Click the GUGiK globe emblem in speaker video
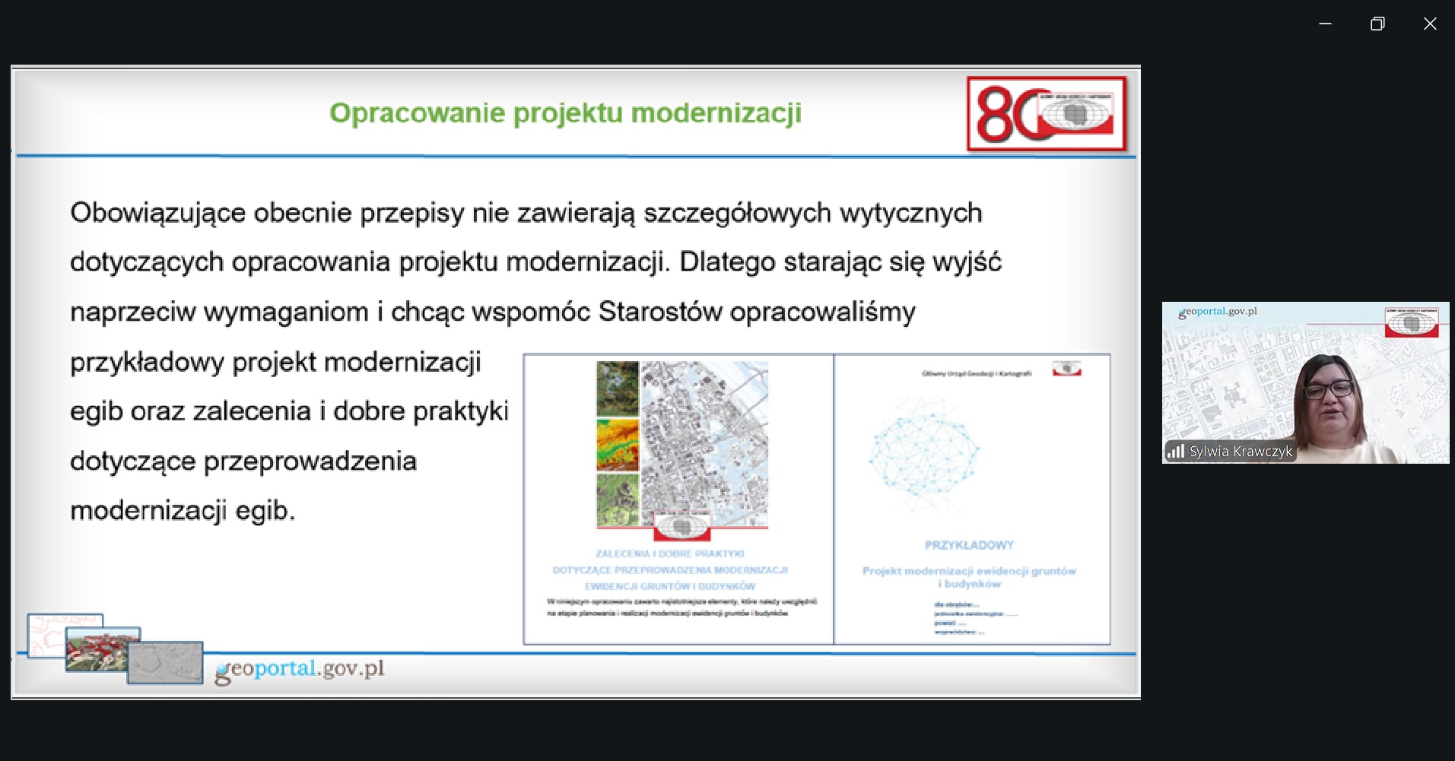Image resolution: width=1455 pixels, height=761 pixels. tap(1411, 322)
